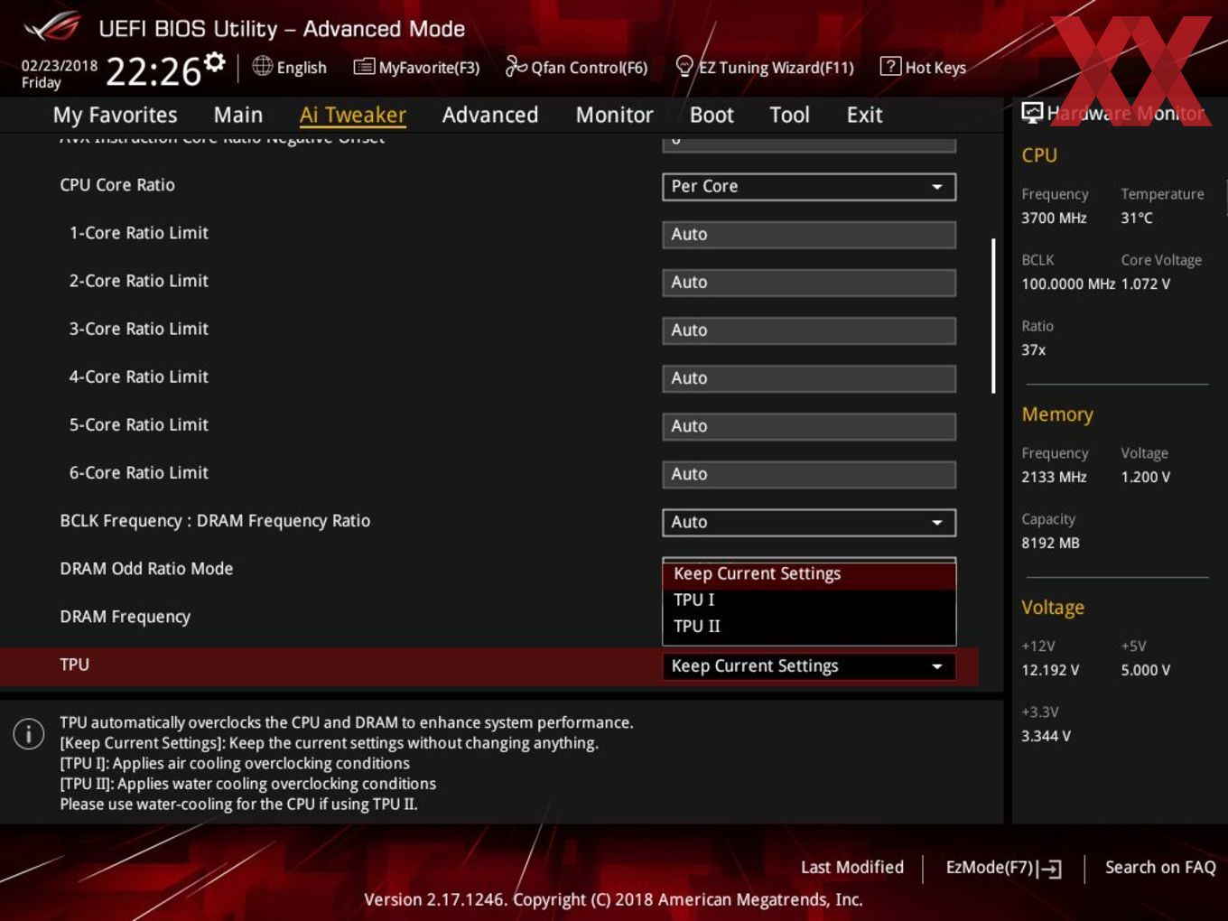
Task: Click the AVX Instruction Core Ratio Negative Offset field
Action: (x=809, y=144)
